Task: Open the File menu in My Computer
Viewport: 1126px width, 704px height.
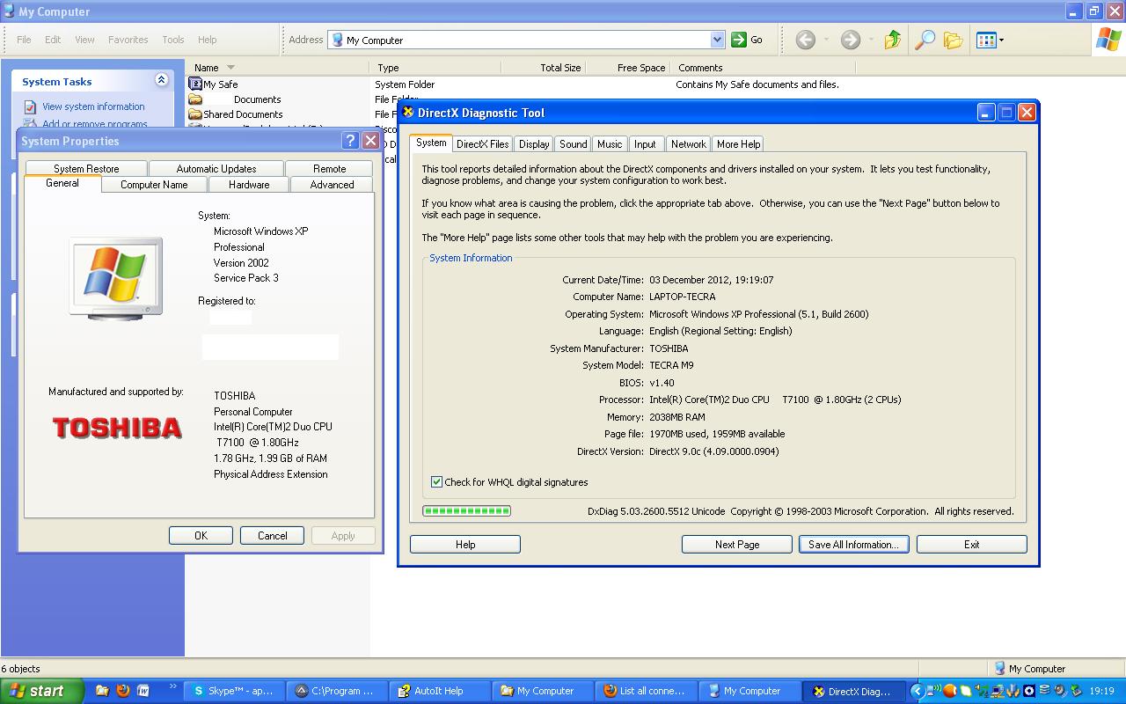Action: [24, 40]
